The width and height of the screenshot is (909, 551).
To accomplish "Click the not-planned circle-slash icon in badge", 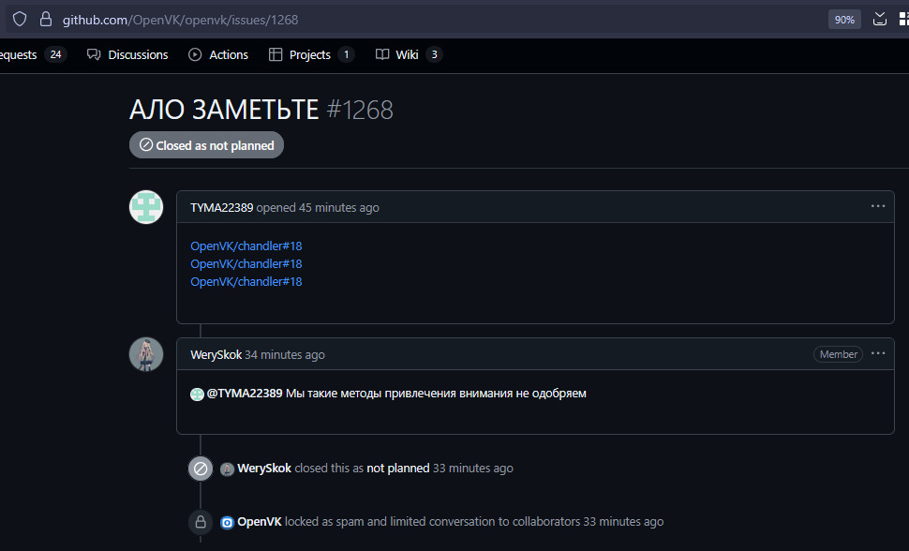I will (146, 145).
